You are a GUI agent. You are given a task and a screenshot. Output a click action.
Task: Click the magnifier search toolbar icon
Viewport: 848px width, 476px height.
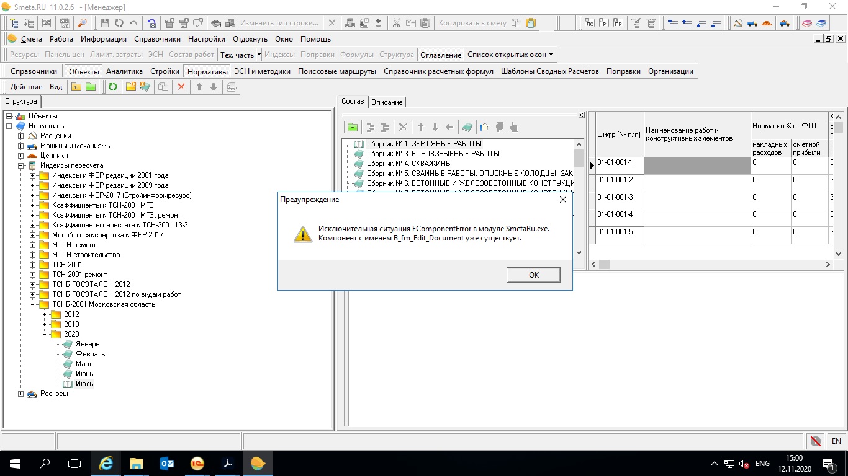point(82,23)
